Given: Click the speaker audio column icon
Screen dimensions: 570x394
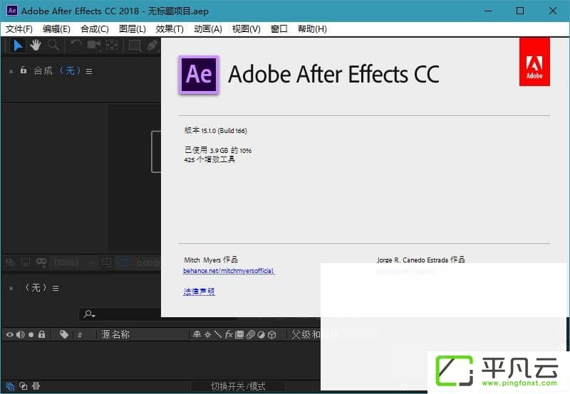Looking at the screenshot, I should pos(21,334).
